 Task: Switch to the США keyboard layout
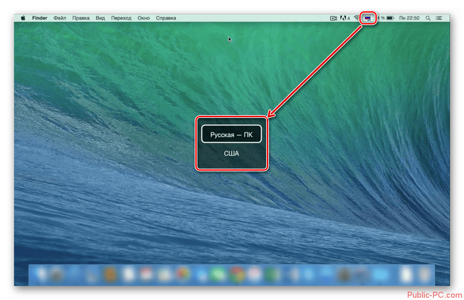pos(231,154)
